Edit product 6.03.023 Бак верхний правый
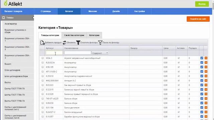Viewport: 214px width, 120px height. pos(202,85)
